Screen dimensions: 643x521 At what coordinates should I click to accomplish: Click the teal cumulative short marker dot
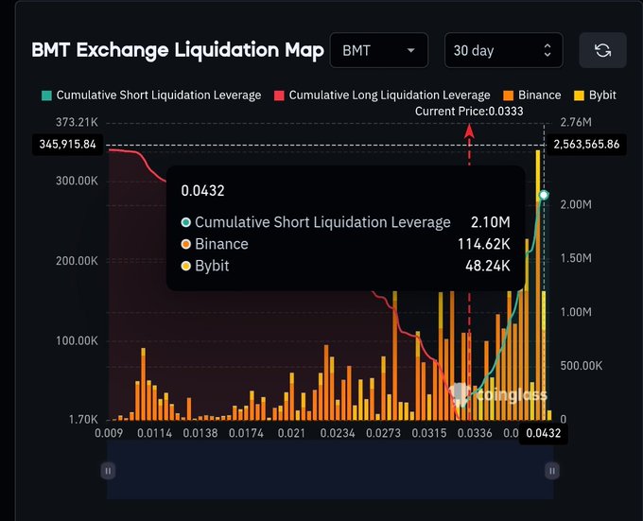pos(544,195)
